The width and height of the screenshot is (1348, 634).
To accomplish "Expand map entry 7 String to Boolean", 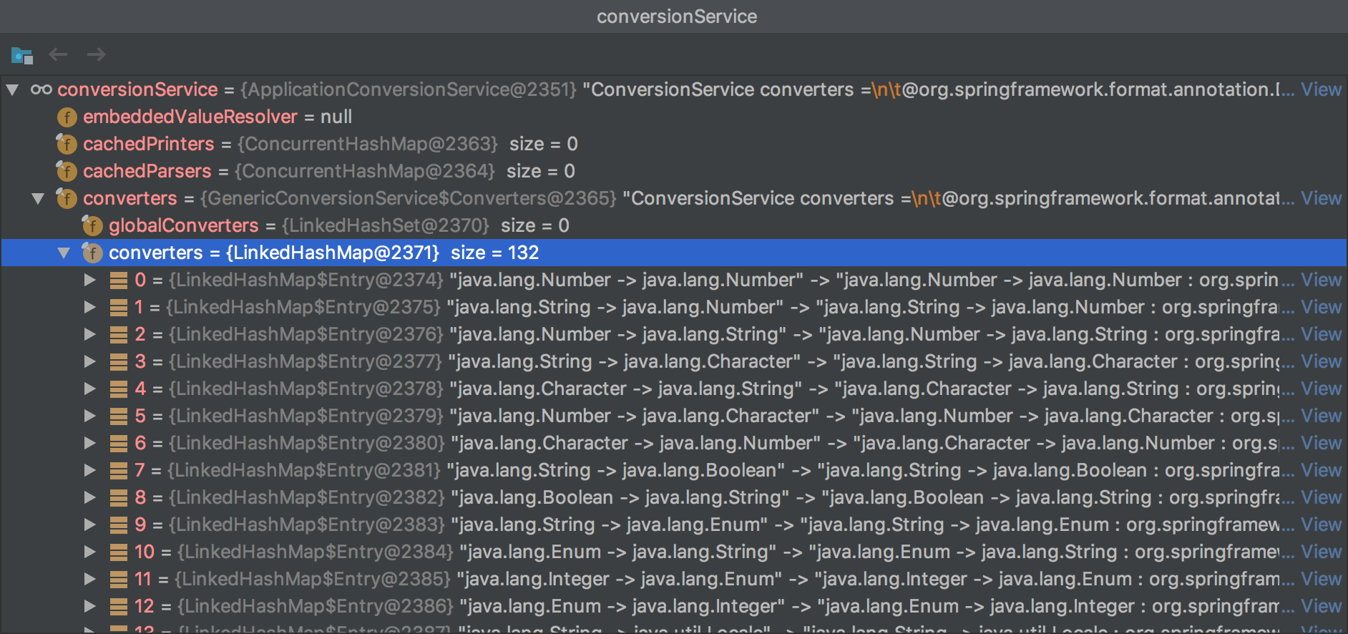I will point(89,471).
